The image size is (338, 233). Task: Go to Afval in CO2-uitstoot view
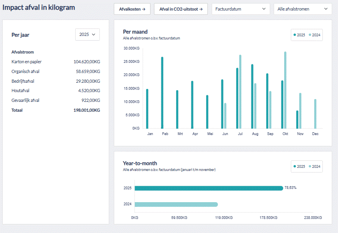click(181, 9)
